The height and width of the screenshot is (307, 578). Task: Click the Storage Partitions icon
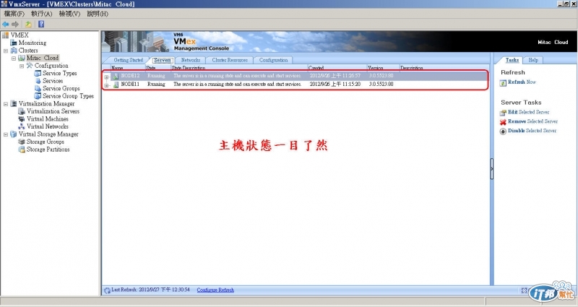(x=22, y=150)
